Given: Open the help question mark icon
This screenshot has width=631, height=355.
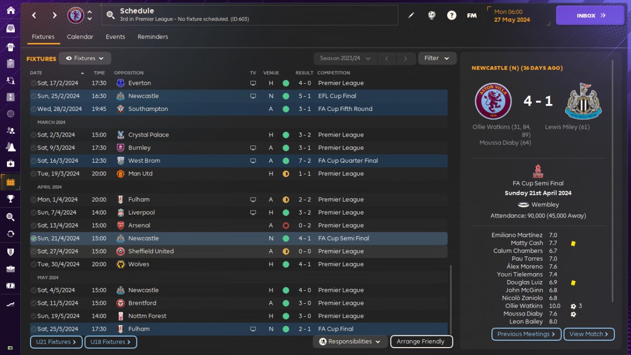Looking at the screenshot, I should coord(452,15).
